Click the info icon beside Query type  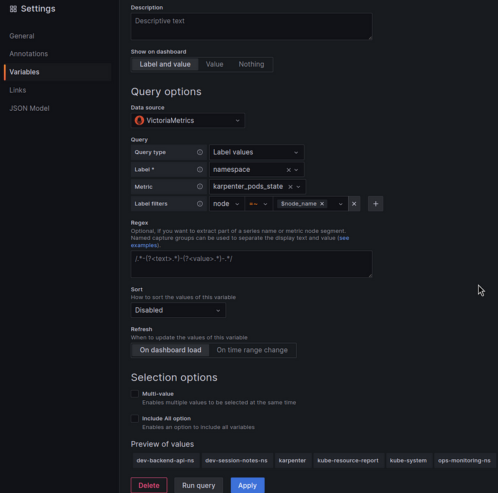(x=200, y=153)
